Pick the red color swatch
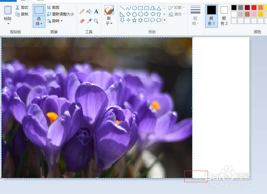 [254, 8]
